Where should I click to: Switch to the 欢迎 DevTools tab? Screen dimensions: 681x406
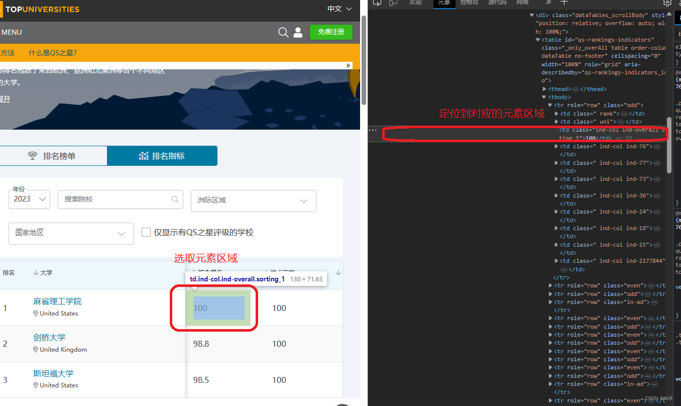point(415,3)
